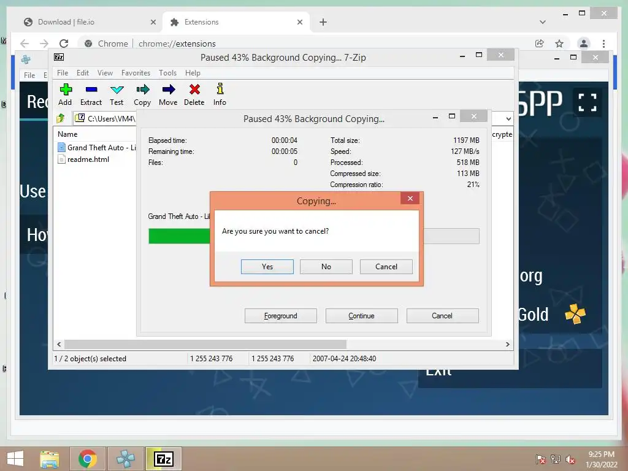
Task: Click the Info toolbar icon
Action: pos(220,89)
